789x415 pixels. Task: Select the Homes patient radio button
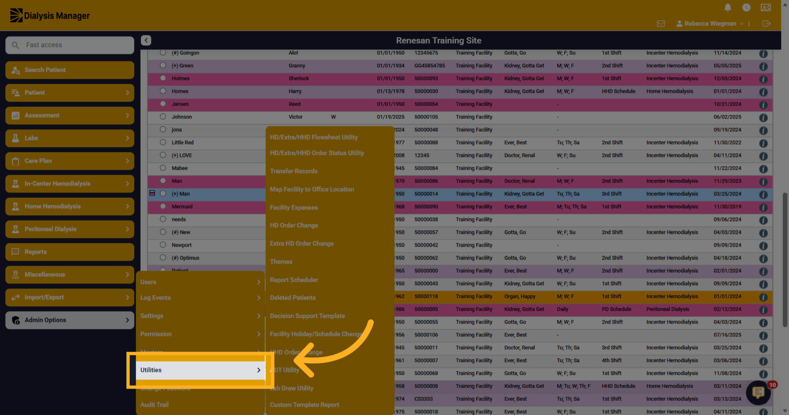[163, 91]
